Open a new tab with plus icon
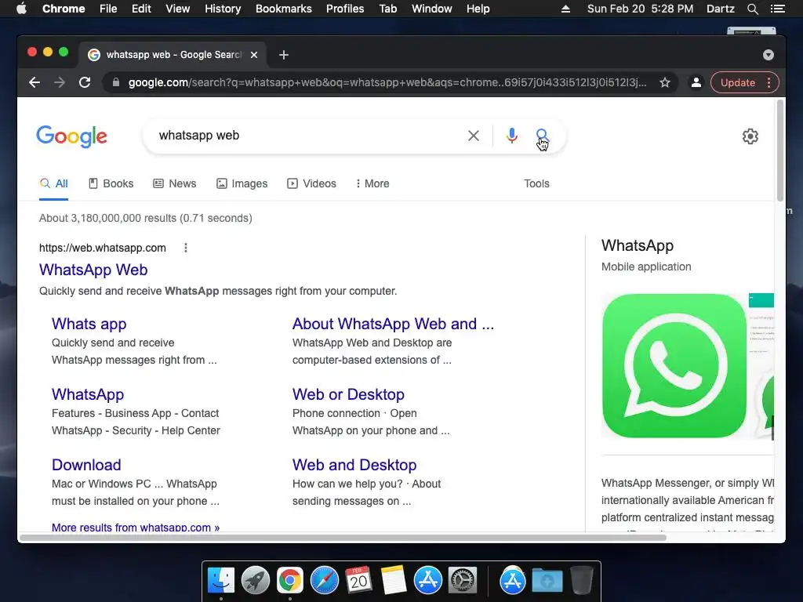Image resolution: width=803 pixels, height=602 pixels. (x=284, y=55)
